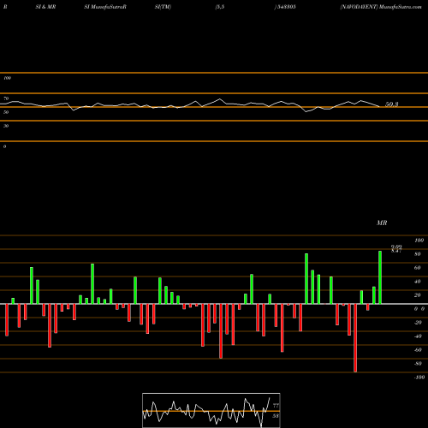Click the 'SI & MR' header label
428x428 pixels.
[x=45, y=7]
